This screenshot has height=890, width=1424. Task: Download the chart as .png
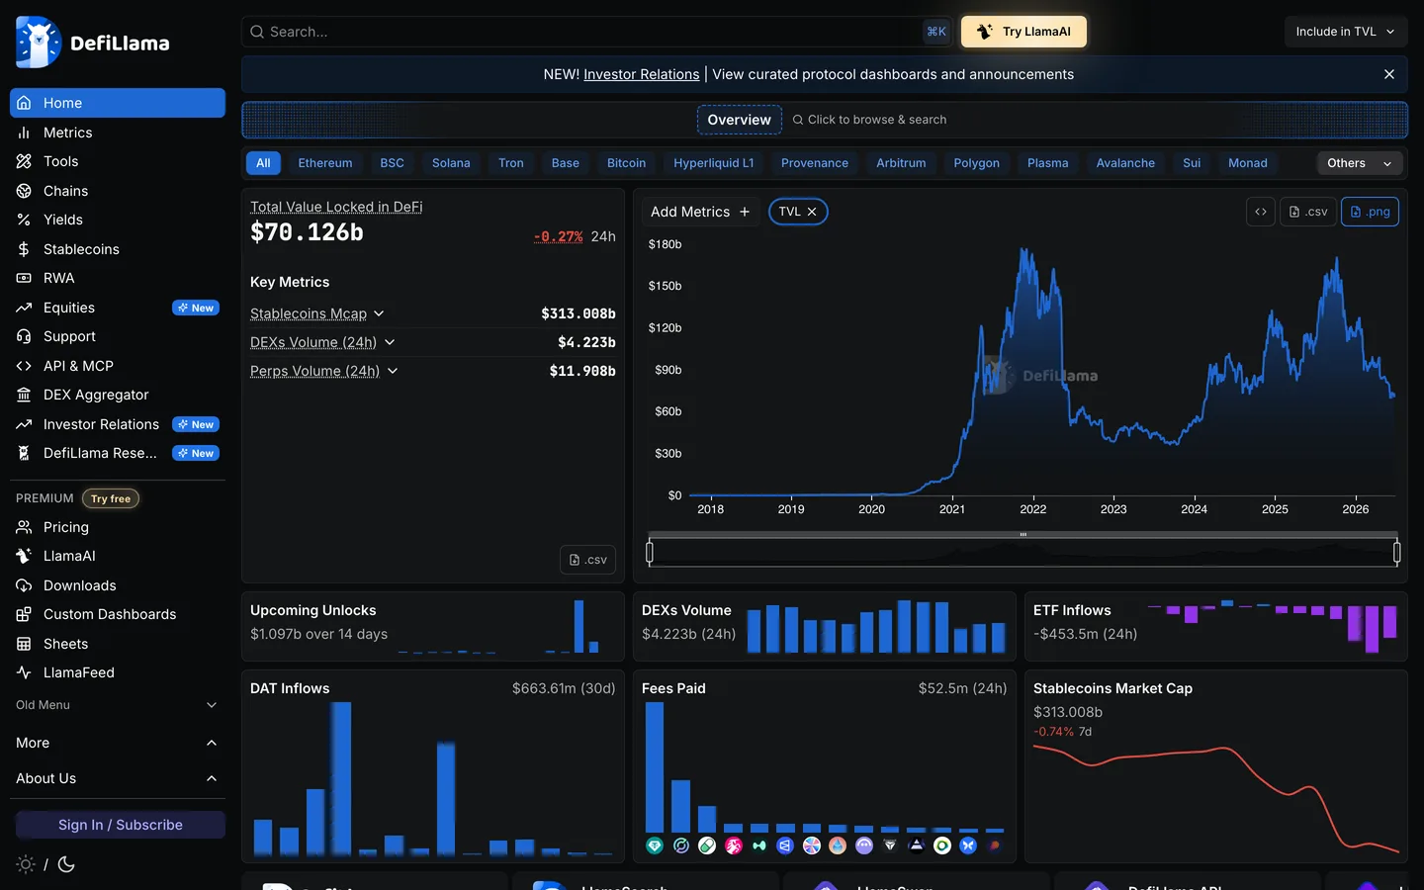[x=1370, y=212]
